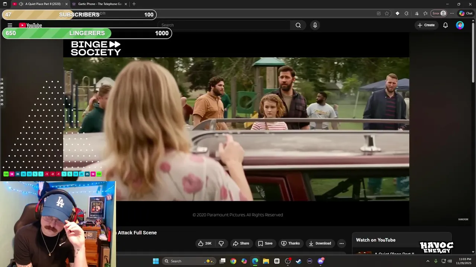Click the YouTube search input field
This screenshot has width=476, height=267.
coord(224,25)
